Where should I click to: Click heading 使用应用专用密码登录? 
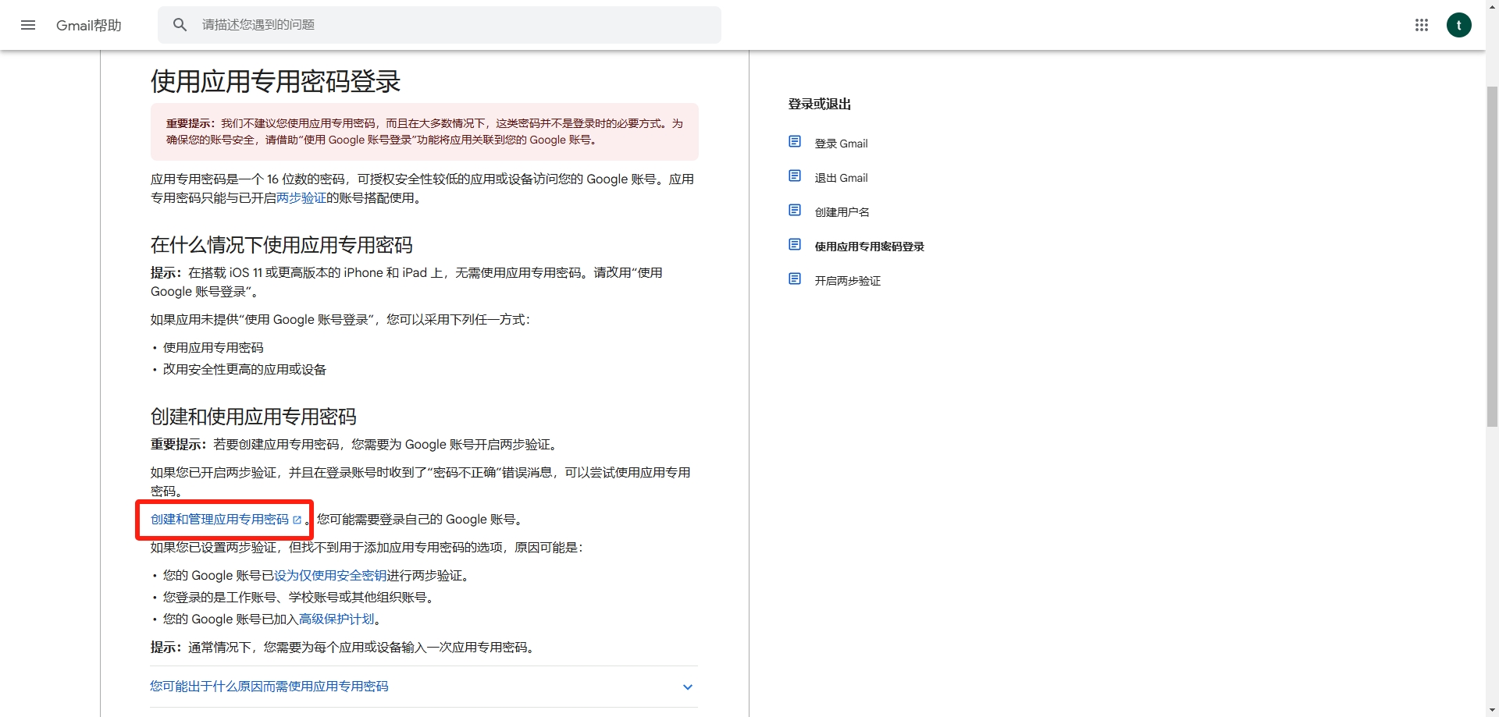pos(276,81)
